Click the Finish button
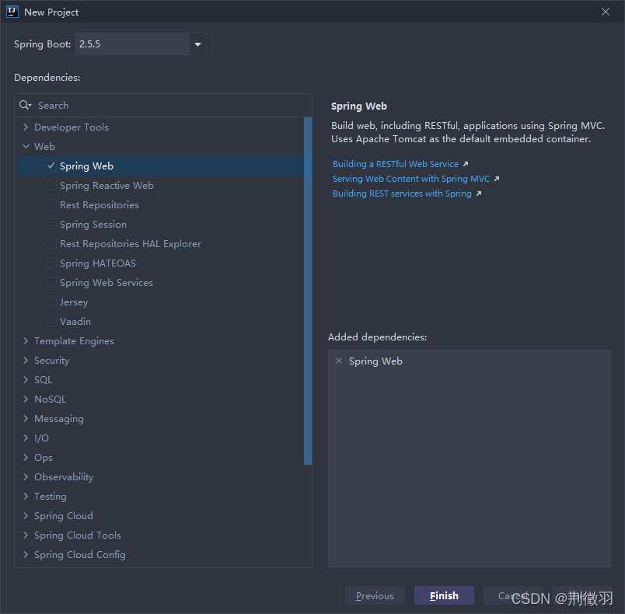This screenshot has height=614, width=625. pyautogui.click(x=444, y=595)
